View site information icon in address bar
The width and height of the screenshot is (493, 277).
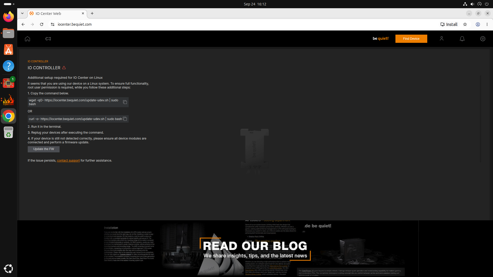(x=53, y=24)
